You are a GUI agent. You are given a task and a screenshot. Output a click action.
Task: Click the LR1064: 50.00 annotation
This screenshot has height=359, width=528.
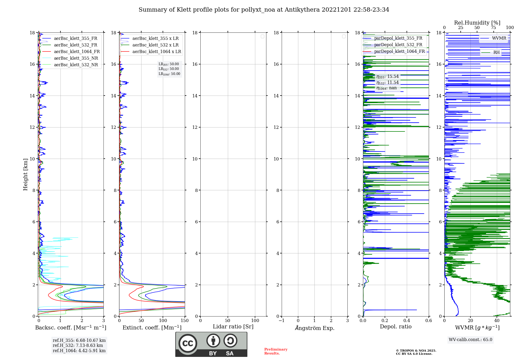[x=169, y=74]
